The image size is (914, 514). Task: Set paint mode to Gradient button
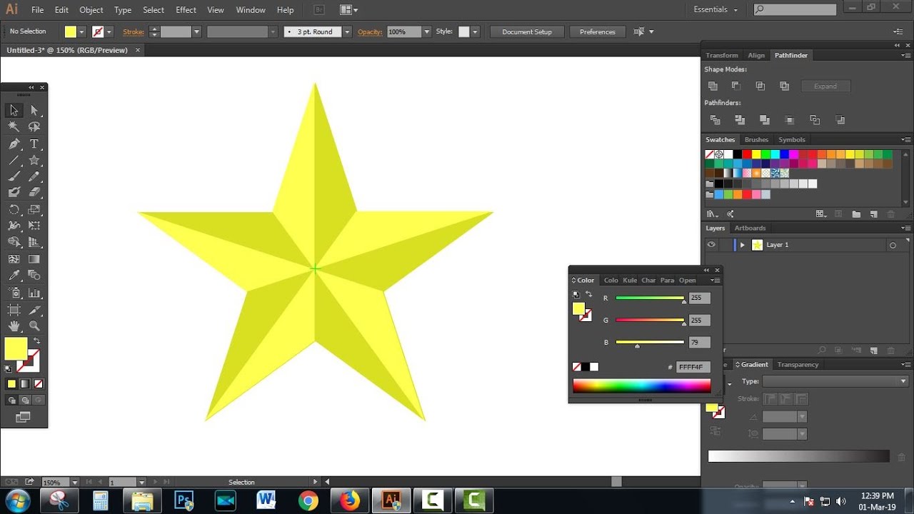pos(25,384)
